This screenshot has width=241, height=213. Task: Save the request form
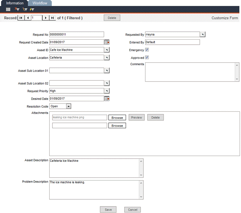point(108,210)
